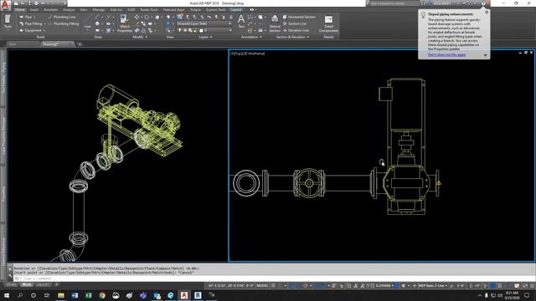The width and height of the screenshot is (536, 301).
Task: Select the Plumbing Fitting tool
Action: pyautogui.click(x=64, y=23)
